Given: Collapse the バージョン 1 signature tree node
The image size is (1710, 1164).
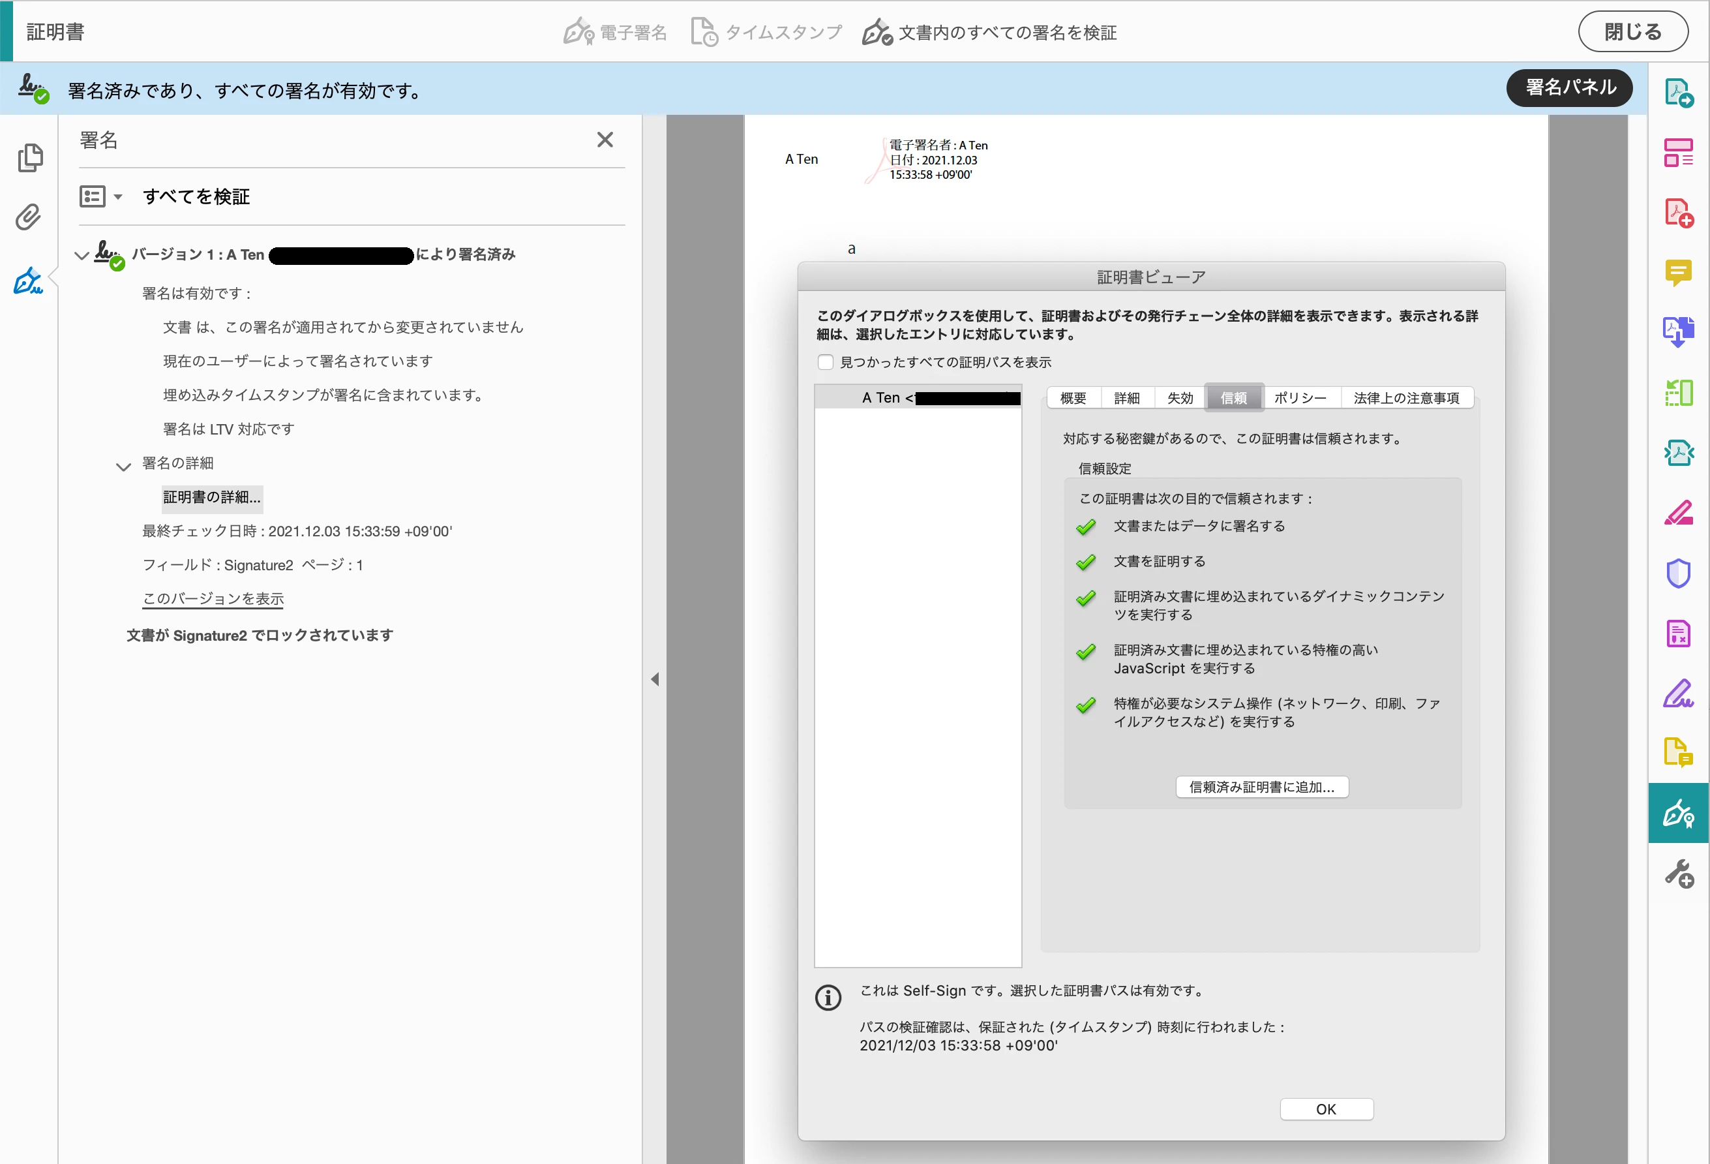Looking at the screenshot, I should coord(82,256).
